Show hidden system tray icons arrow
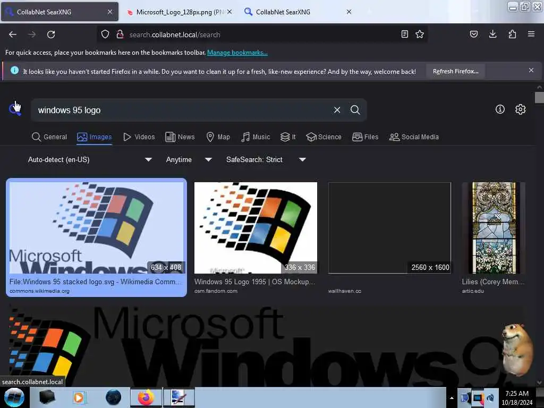The image size is (544, 408). 452,398
